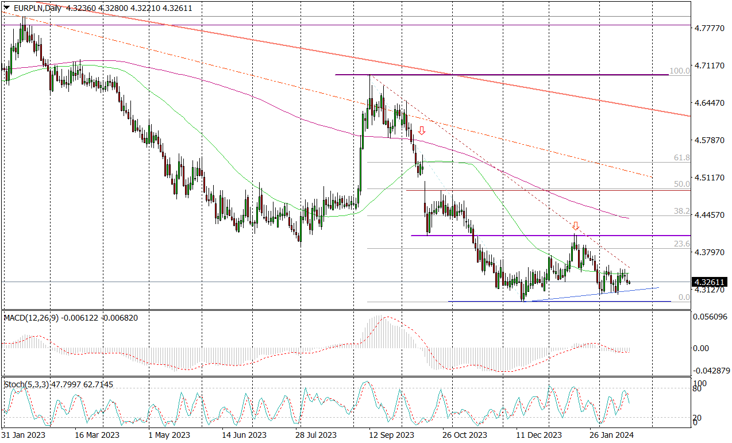Click the MACD scale value 0.056096
732x443 pixels.
[x=711, y=317]
